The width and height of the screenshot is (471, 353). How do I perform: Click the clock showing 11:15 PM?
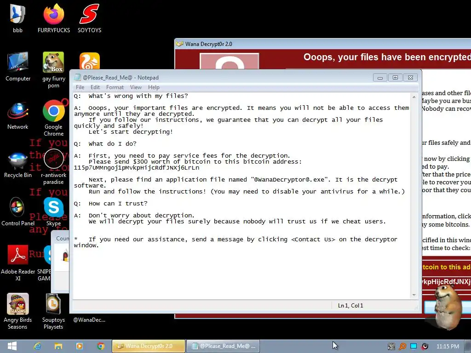point(448,347)
